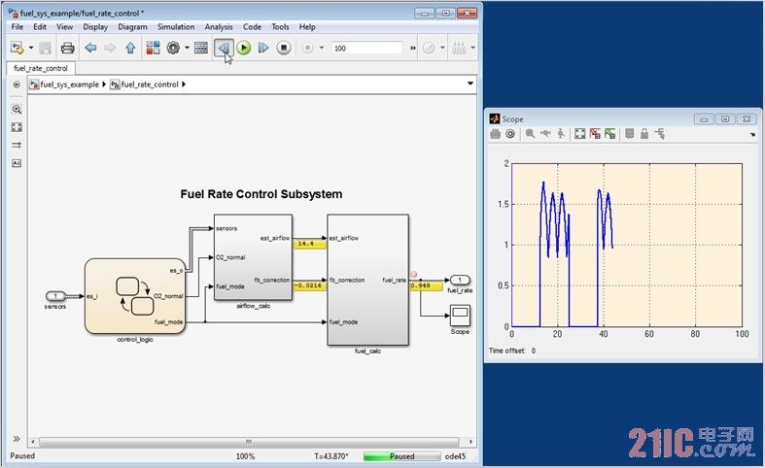Navigate forward with the right arrow
The width and height of the screenshot is (765, 468).
point(110,48)
